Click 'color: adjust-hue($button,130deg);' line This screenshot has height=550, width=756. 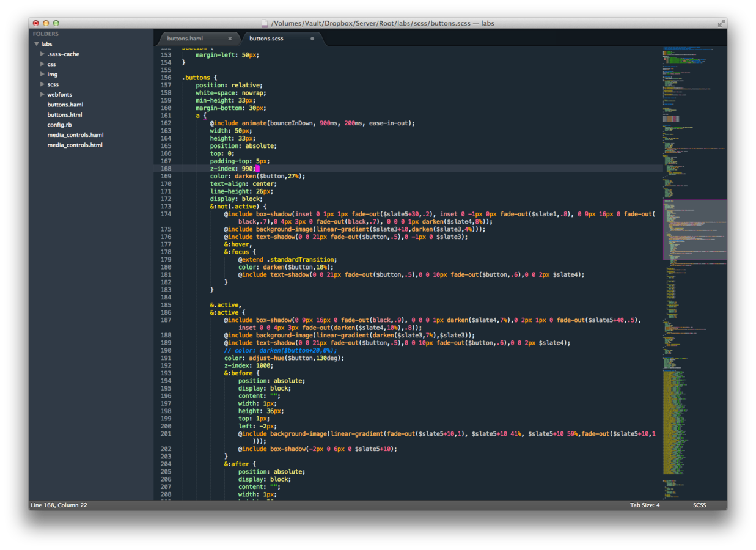tap(284, 358)
